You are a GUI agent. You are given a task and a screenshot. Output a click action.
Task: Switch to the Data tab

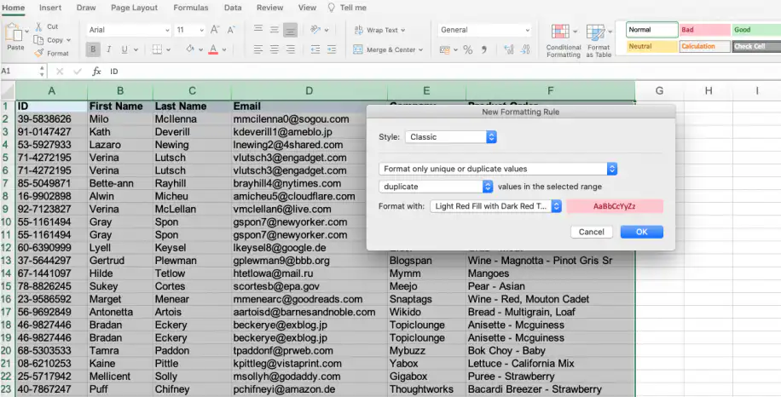(x=233, y=8)
